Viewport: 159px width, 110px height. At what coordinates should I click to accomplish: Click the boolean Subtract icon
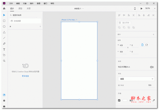[124, 27]
